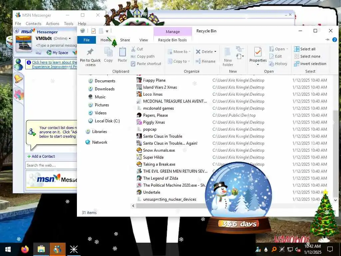This screenshot has height=256, width=341.
Task: Click the Properties quick access toolbar icon
Action: click(x=94, y=31)
